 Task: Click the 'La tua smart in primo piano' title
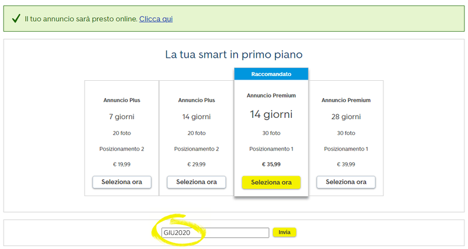click(234, 55)
